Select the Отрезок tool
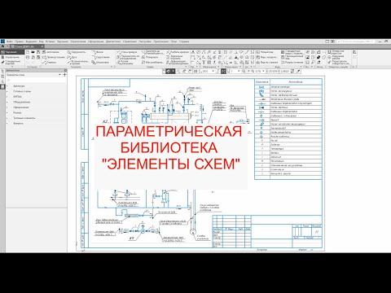 tap(50, 63)
